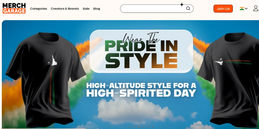
Task: Select the last carousel dot
Action: [x=153, y=127]
